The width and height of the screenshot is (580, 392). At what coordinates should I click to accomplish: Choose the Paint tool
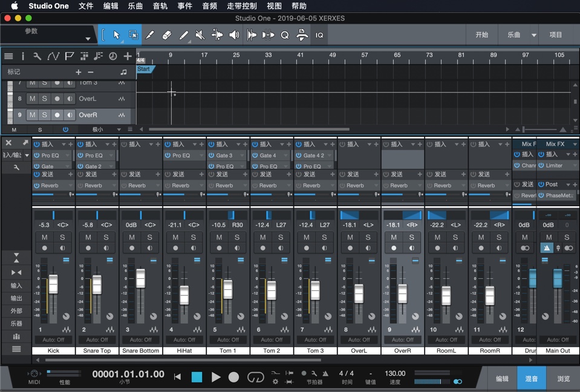pyautogui.click(x=183, y=34)
